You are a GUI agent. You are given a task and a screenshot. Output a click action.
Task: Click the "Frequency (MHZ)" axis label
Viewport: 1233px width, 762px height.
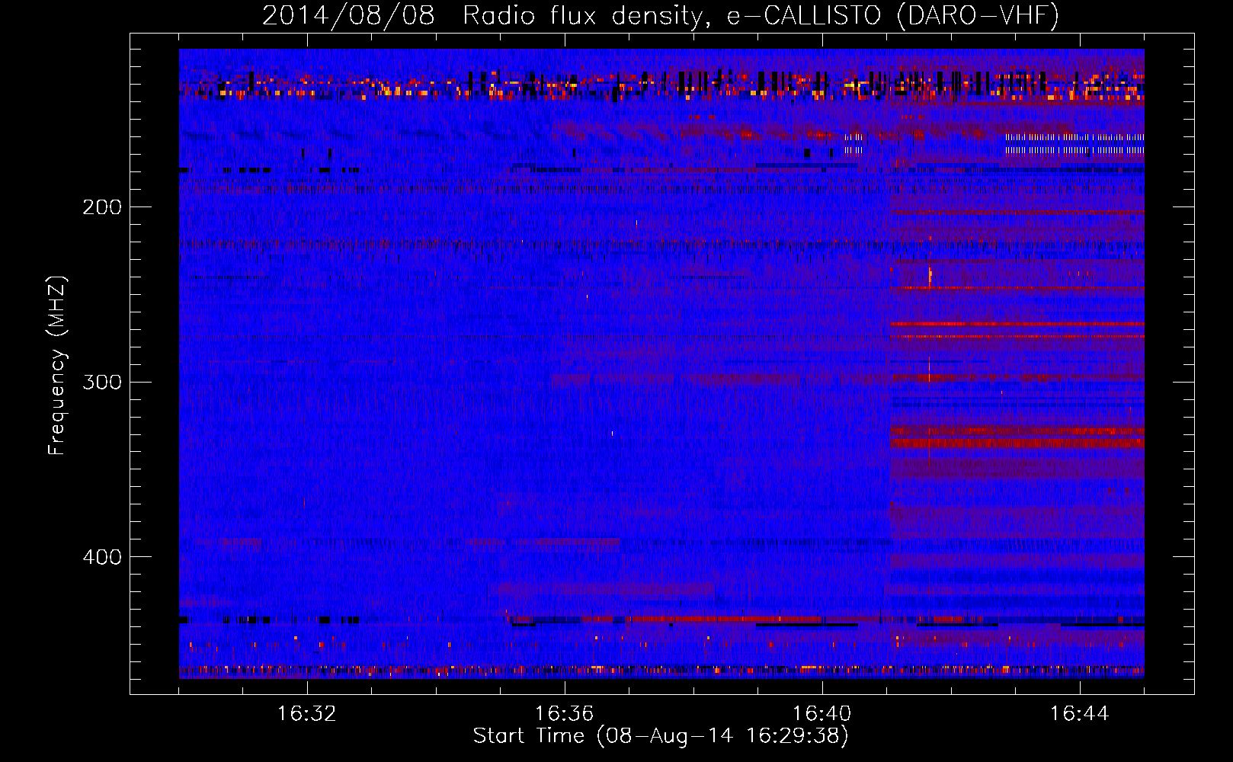tap(57, 366)
